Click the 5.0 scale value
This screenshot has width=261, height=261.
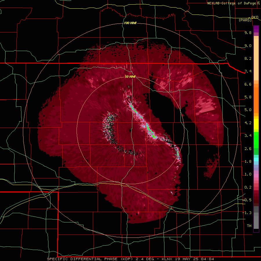pyautogui.click(x=248, y=110)
